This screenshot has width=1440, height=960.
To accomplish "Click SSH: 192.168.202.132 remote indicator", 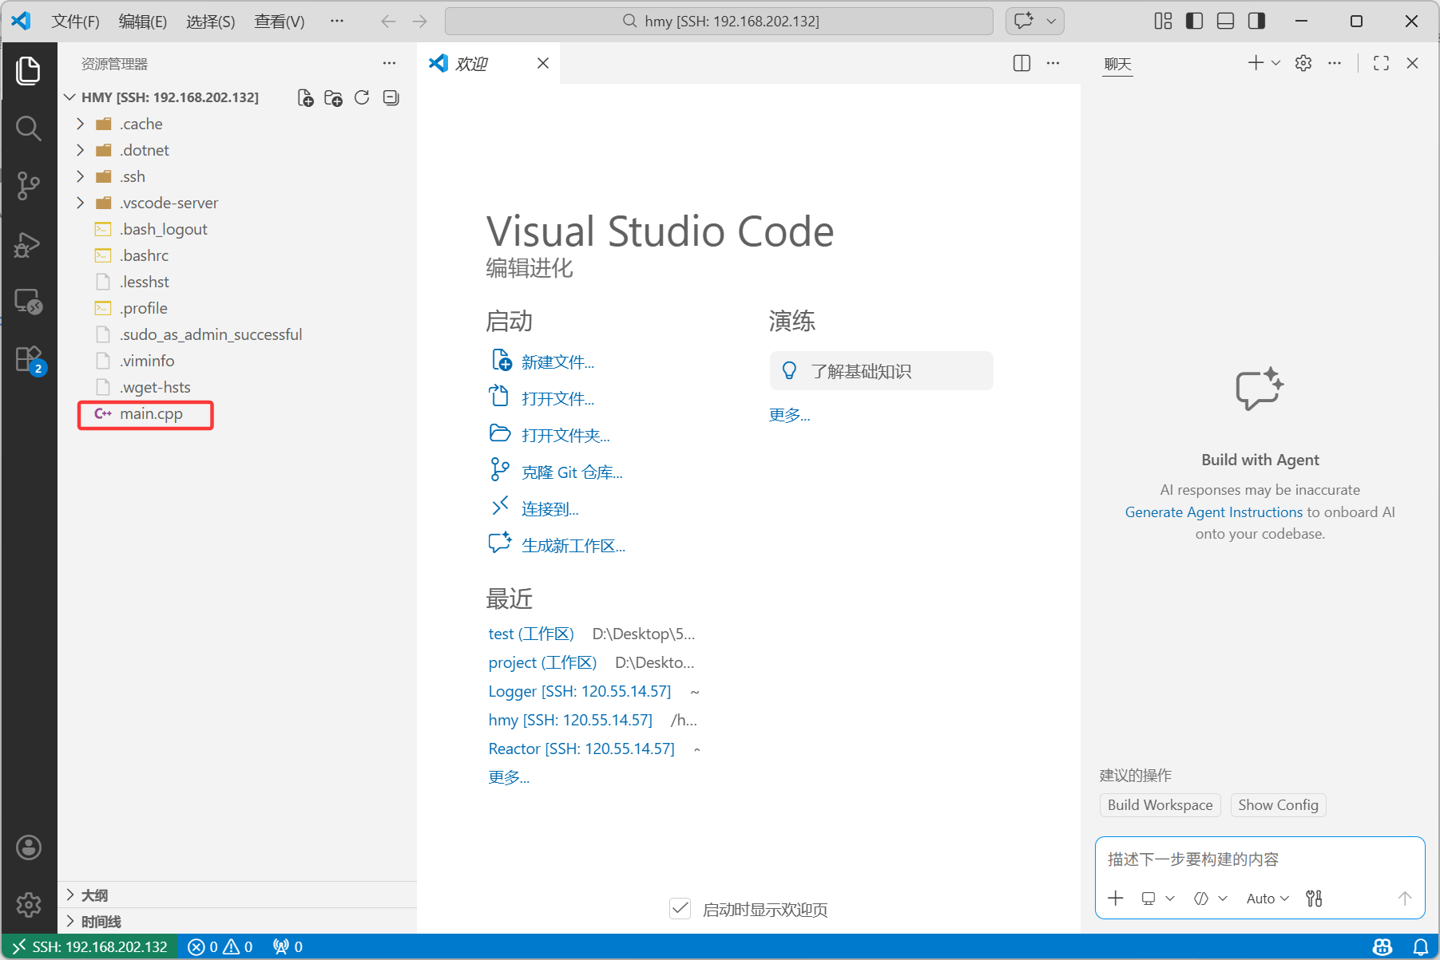I will coord(89,947).
